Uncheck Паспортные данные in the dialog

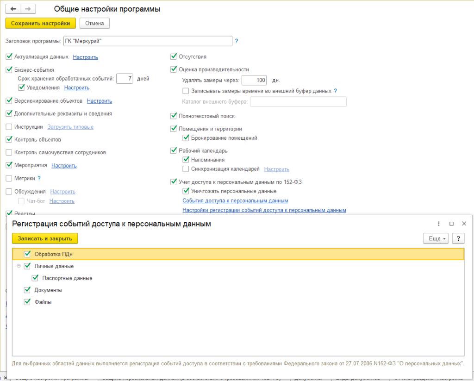tap(35, 278)
